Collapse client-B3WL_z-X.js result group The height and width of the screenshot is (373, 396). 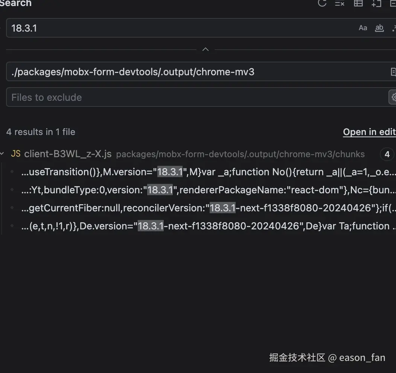2,153
